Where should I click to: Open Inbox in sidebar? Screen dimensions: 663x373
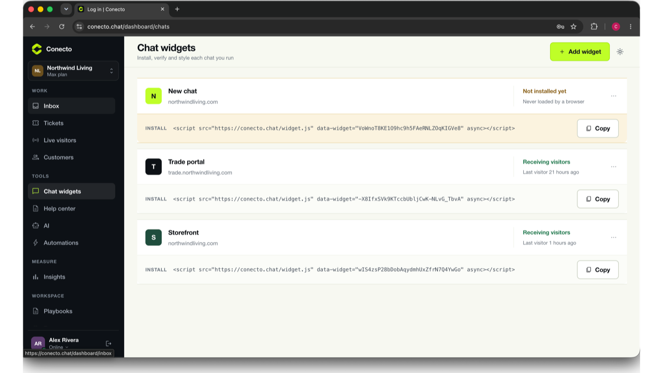(71, 106)
